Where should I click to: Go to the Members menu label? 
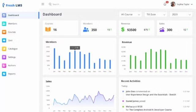point(13,24)
